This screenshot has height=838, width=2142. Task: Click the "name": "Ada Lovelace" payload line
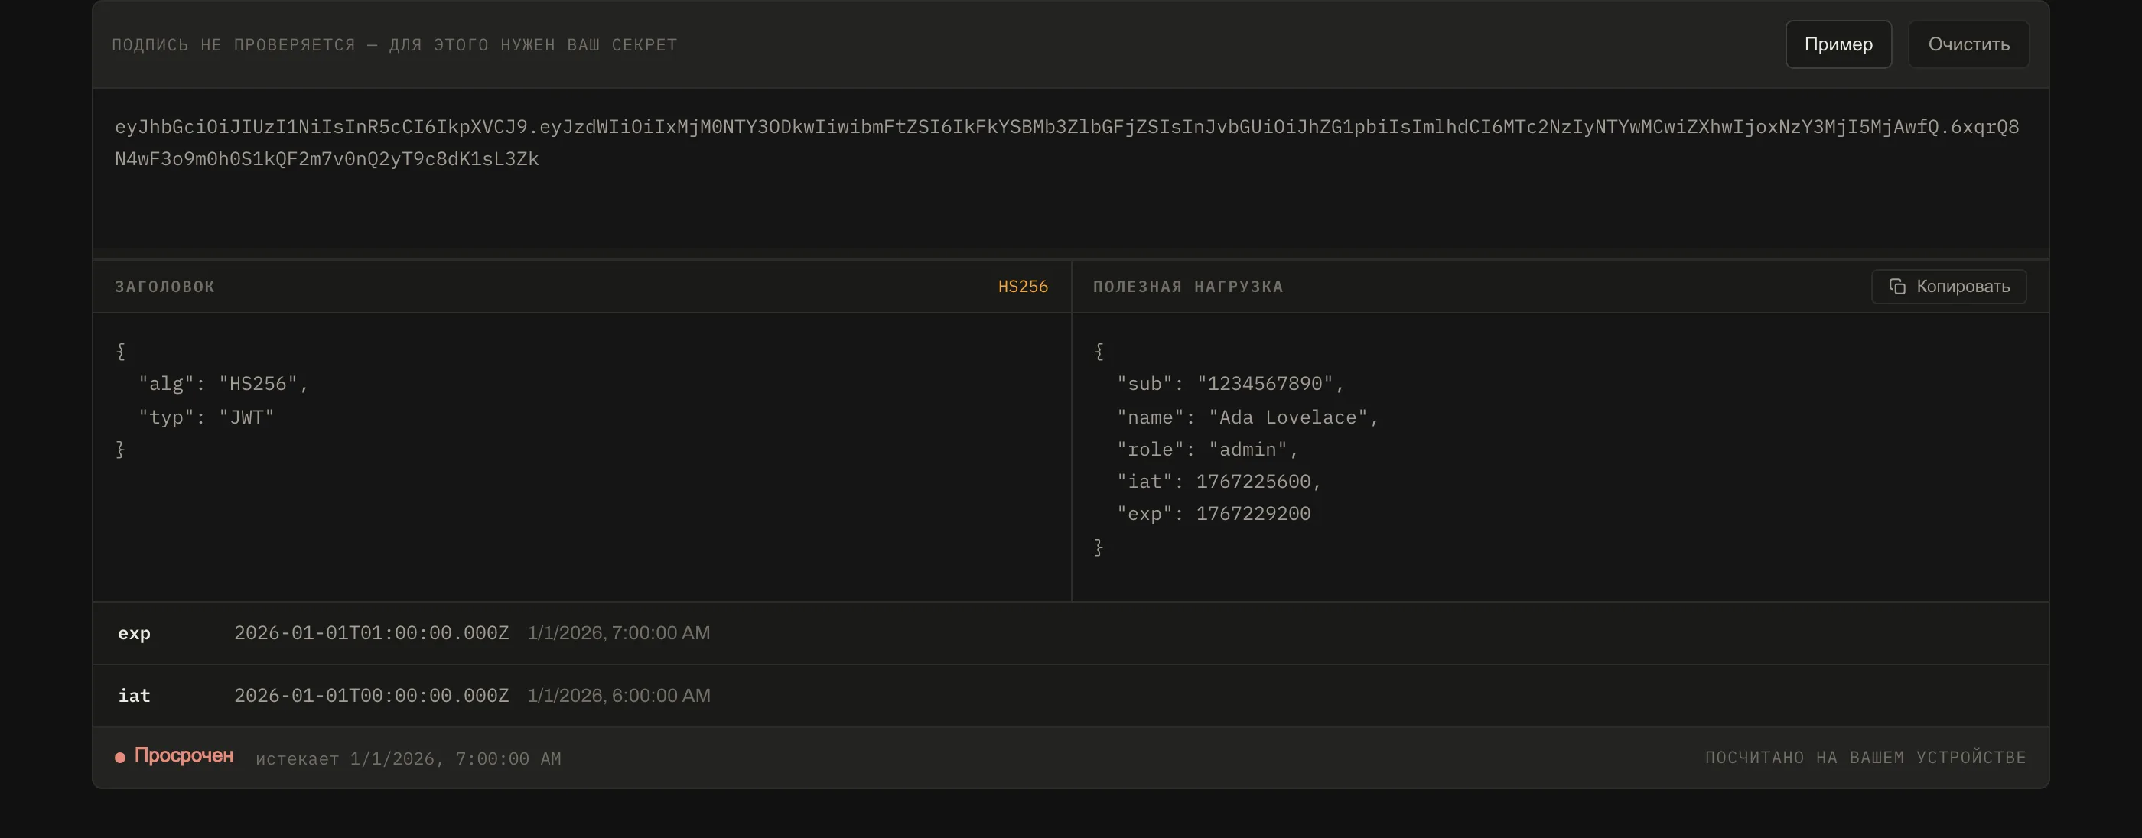coord(1247,417)
